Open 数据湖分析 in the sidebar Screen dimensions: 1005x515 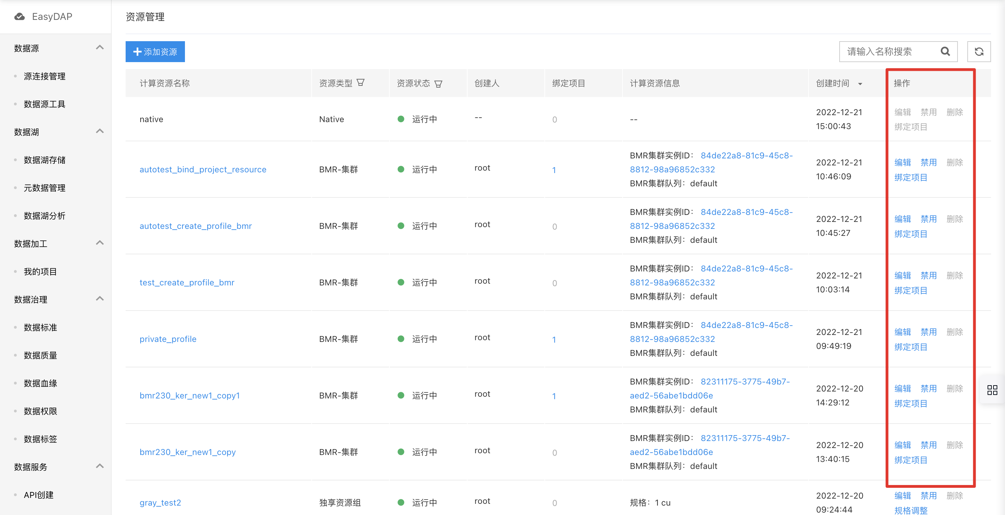point(44,216)
